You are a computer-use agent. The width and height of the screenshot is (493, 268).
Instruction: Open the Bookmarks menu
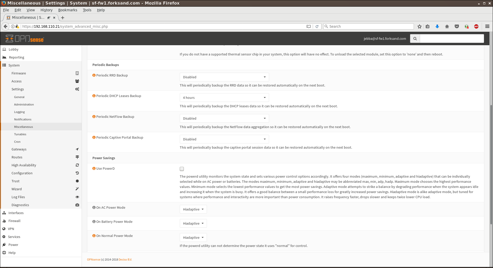click(68, 10)
